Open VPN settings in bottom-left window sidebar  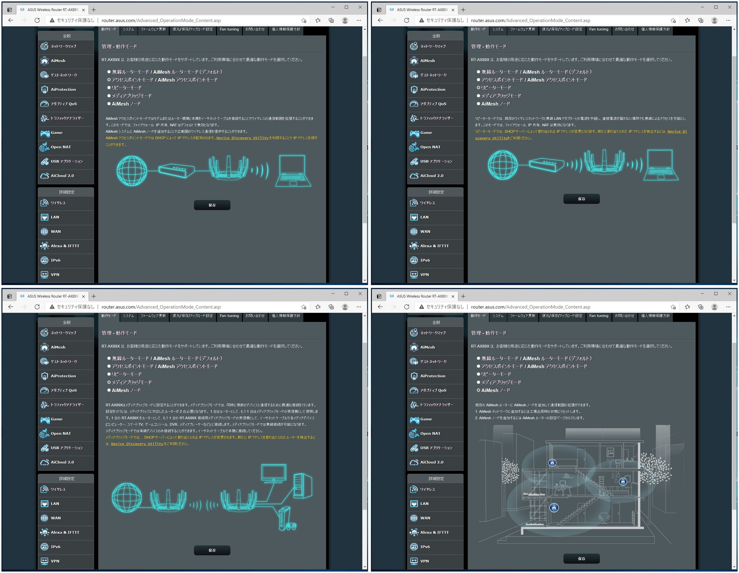[x=66, y=561]
